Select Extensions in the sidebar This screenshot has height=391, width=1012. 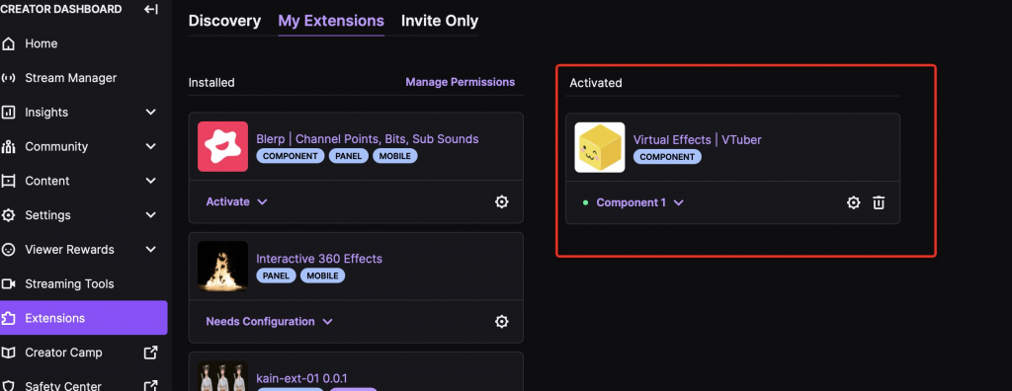pyautogui.click(x=84, y=318)
